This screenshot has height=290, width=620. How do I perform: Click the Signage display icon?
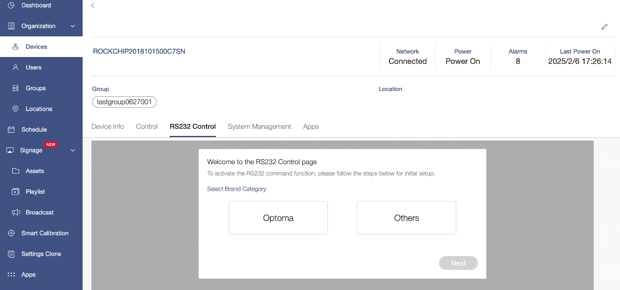coord(10,150)
